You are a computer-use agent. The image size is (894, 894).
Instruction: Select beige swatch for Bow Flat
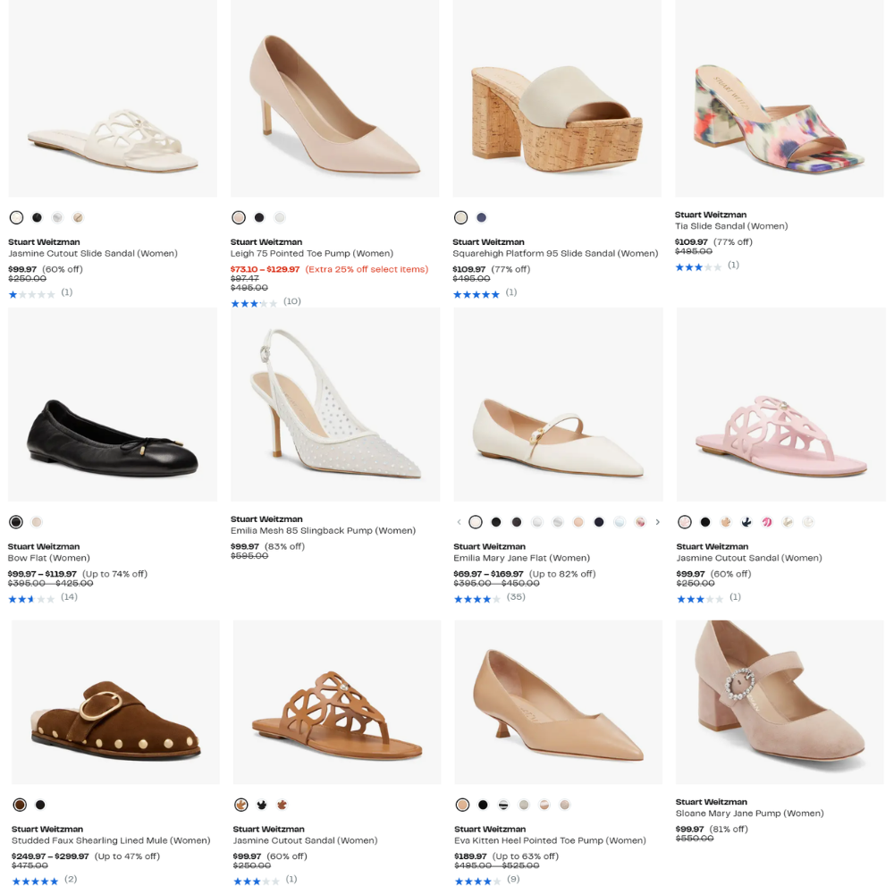point(37,522)
